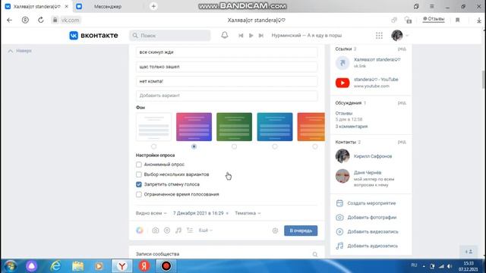Edit the Ссылки section via 'ред.'

pos(402,49)
